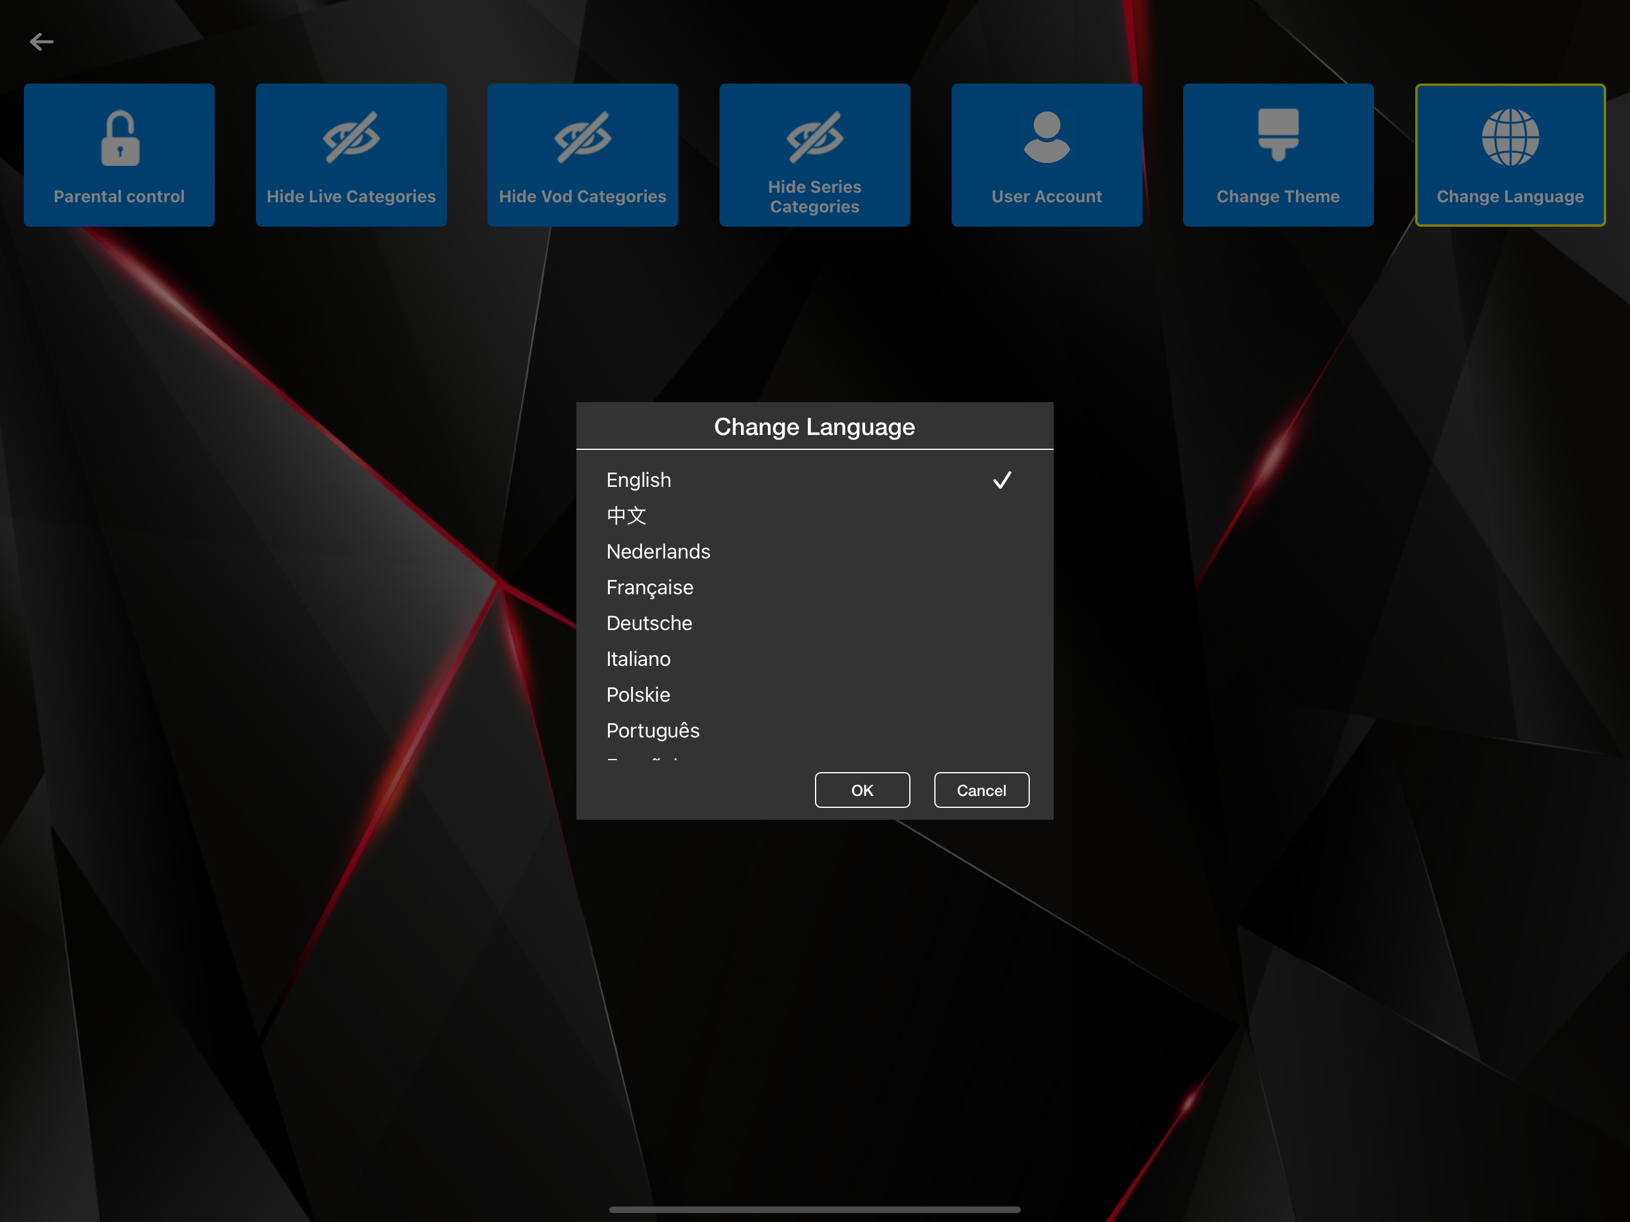The image size is (1630, 1222).
Task: Select Italiano in the Change Language dialog
Action: [638, 659]
